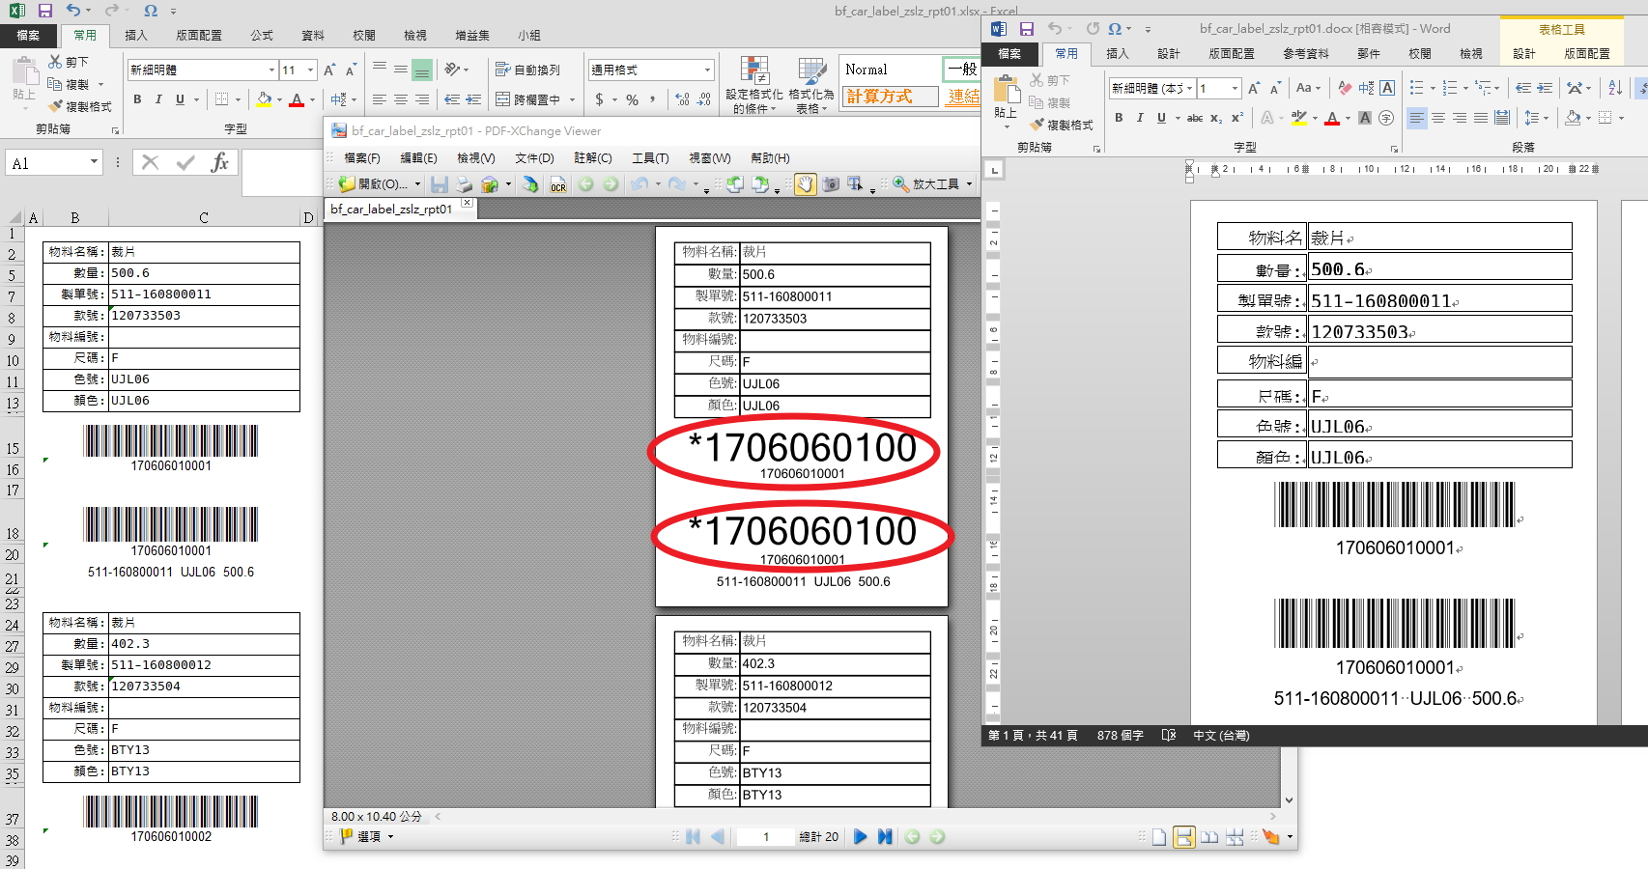Open Excel's number format dropdown 通用格式

pos(707,70)
